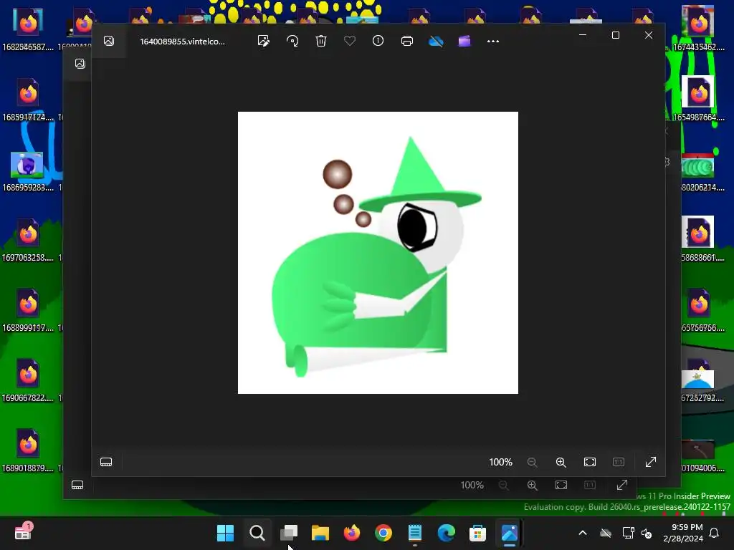This screenshot has width=734, height=550.
Task: Show hidden tray icons chevron
Action: pos(583,533)
